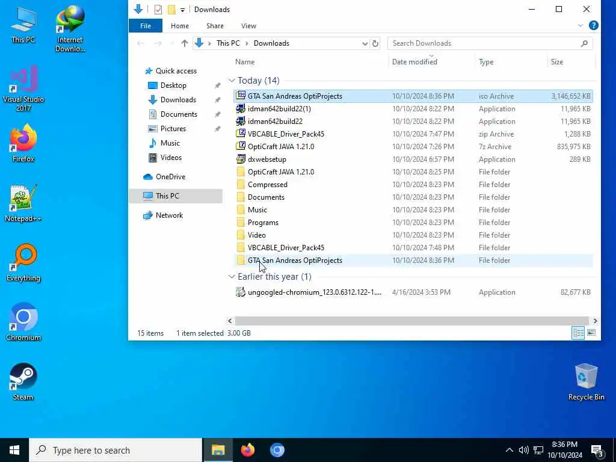Viewport: 616px width, 462px height.
Task: Open the Share ribbon tab
Action: (215, 26)
